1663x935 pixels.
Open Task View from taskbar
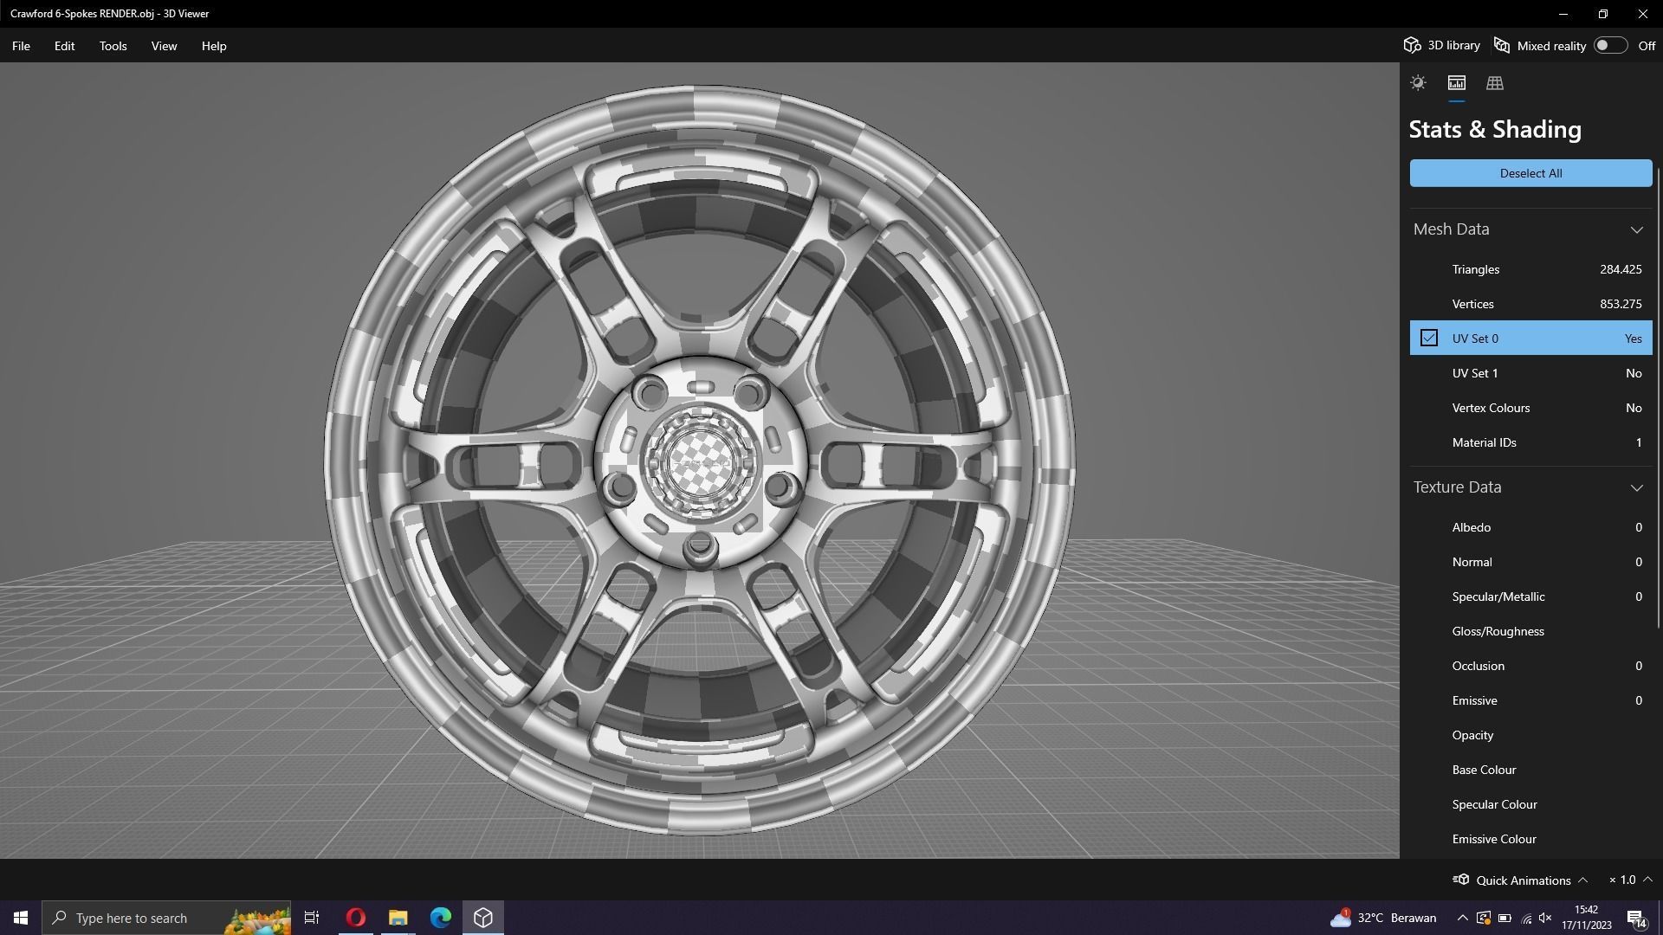[x=312, y=918]
